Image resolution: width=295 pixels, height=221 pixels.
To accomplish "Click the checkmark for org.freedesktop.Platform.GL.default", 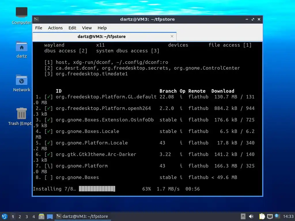I will coord(48,97).
